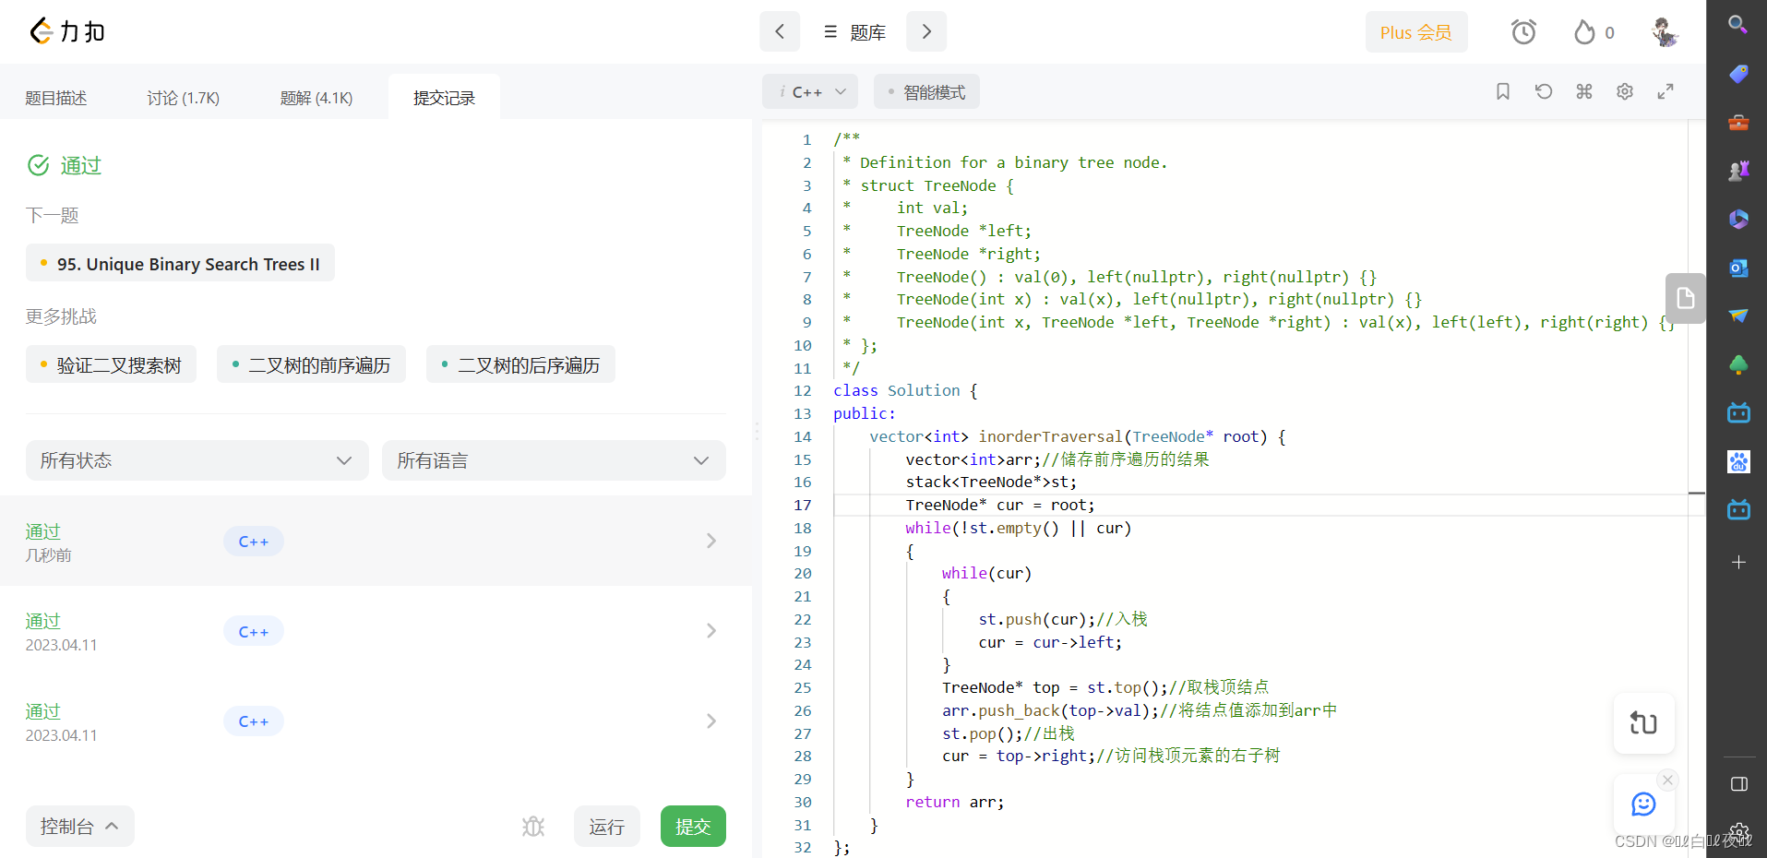Image resolution: width=1767 pixels, height=858 pixels.
Task: Select the 提交记录 tab
Action: [x=444, y=98]
